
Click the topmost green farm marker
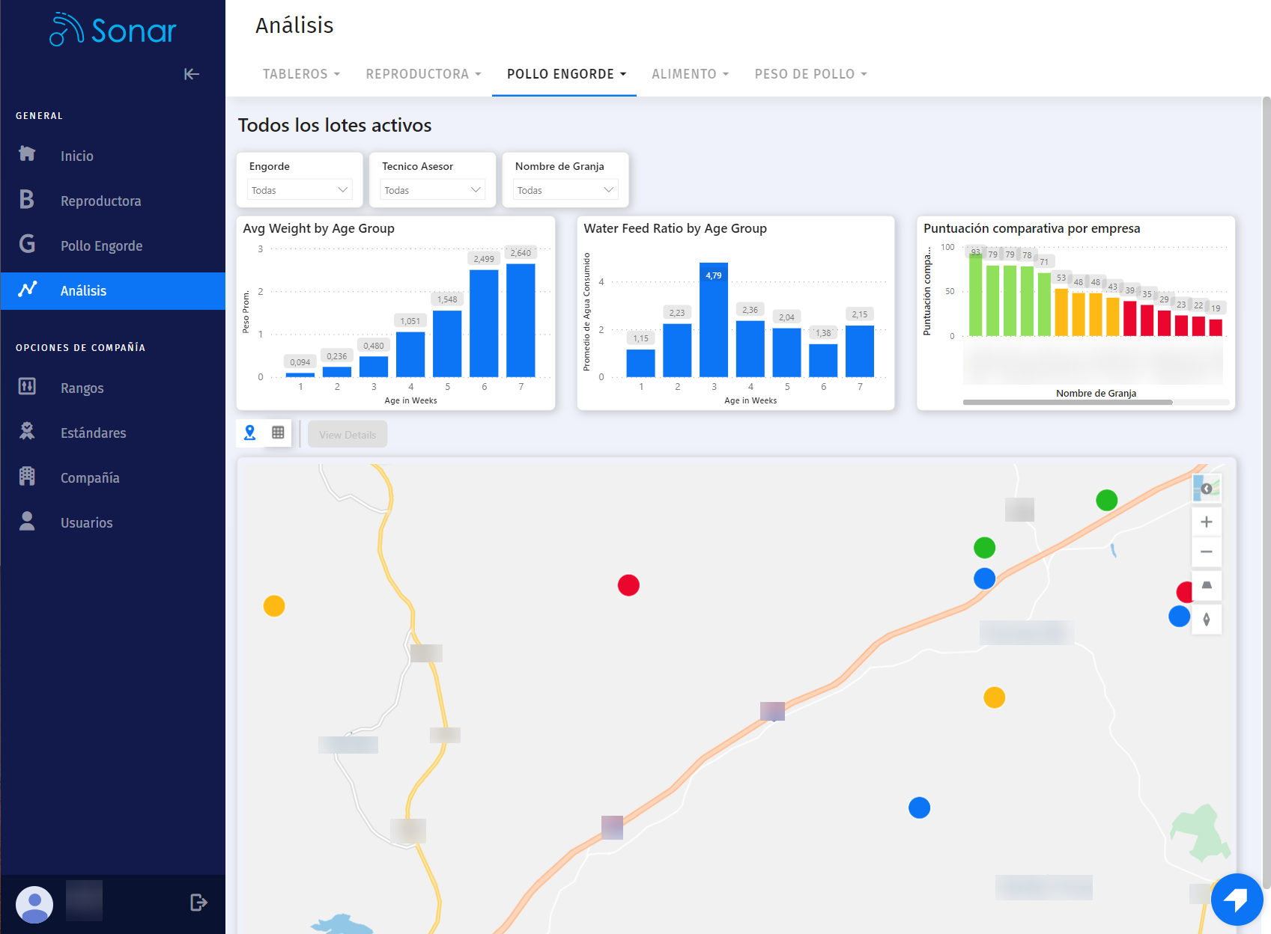tap(1106, 500)
